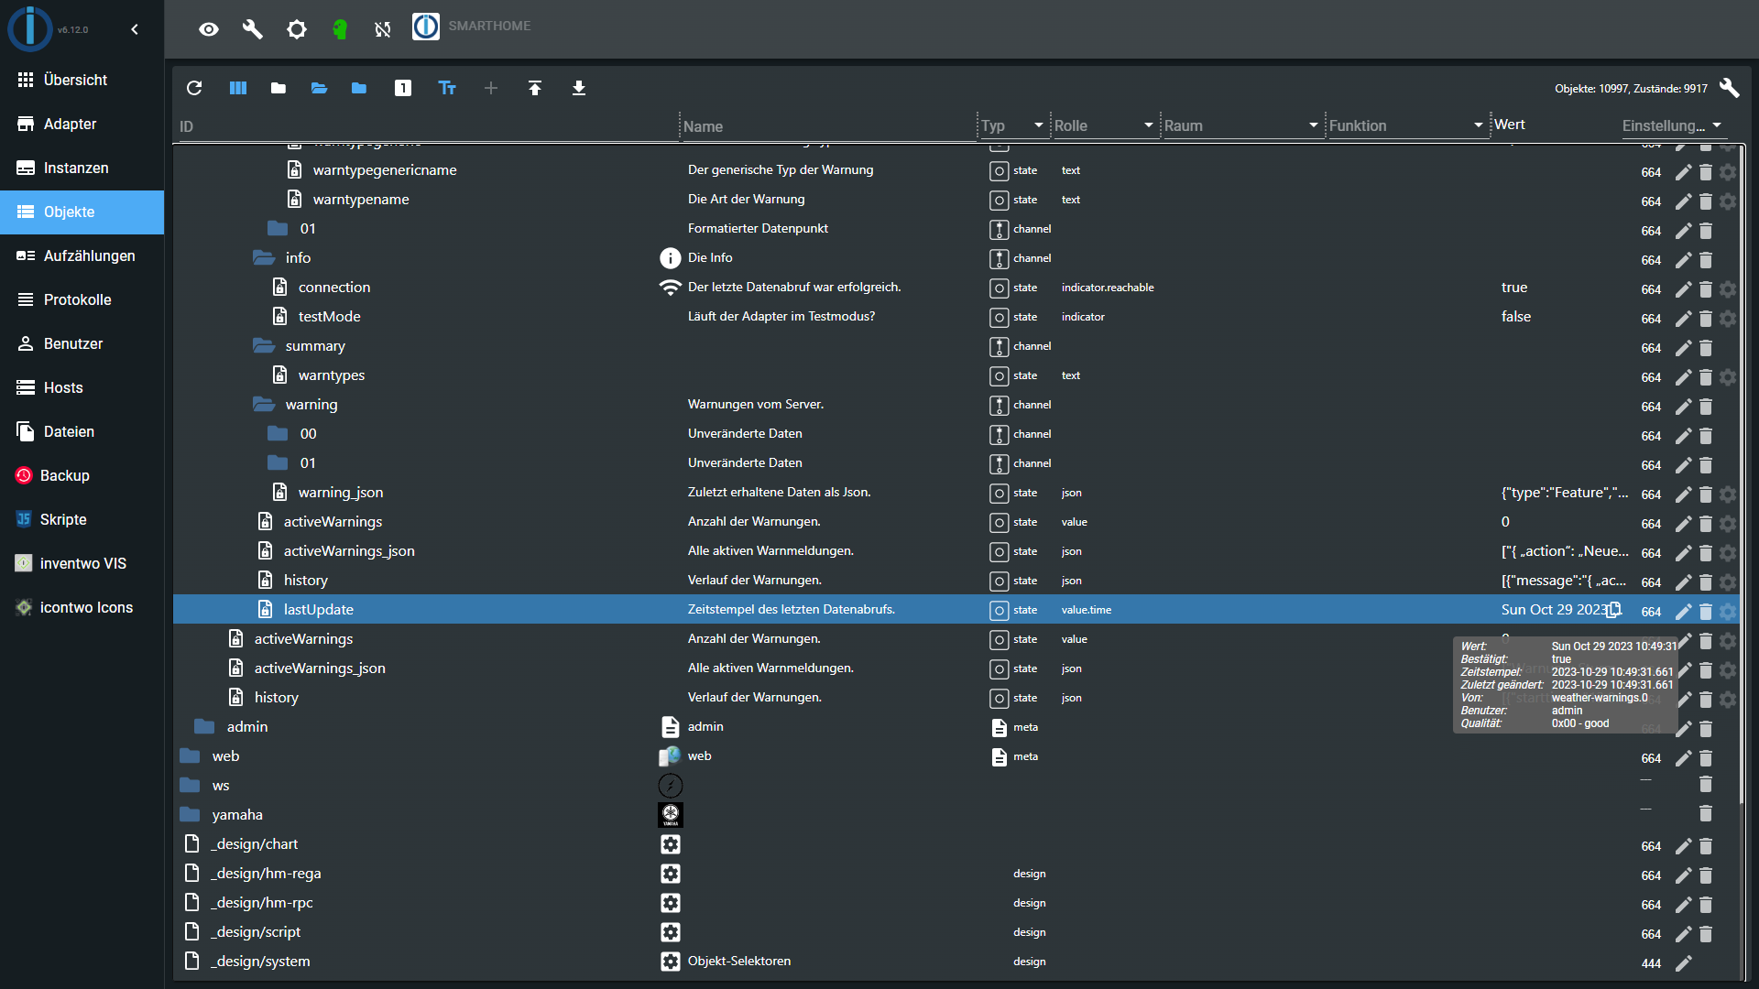Open Adapter in sidebar
Screen dimensions: 1759x989
click(x=82, y=124)
